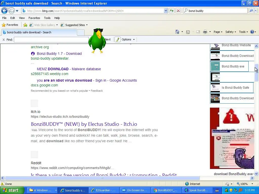259x194 pixels.
Task: Open the View menu
Action: [x=22, y=18]
